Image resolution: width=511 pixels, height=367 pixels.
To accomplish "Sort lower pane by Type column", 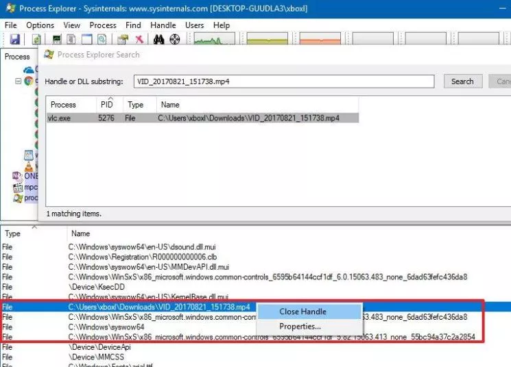I will click(x=34, y=233).
